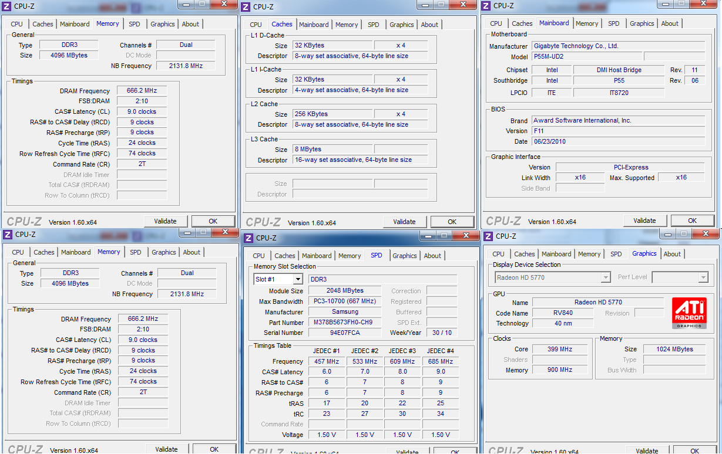
Task: Click OK in the Mainboard window
Action: tap(692, 221)
